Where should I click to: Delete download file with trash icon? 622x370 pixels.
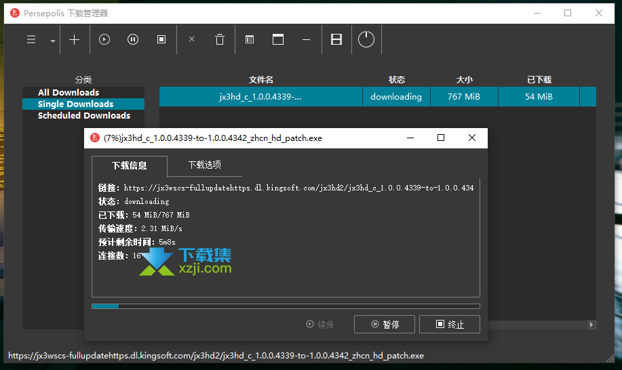pos(220,39)
